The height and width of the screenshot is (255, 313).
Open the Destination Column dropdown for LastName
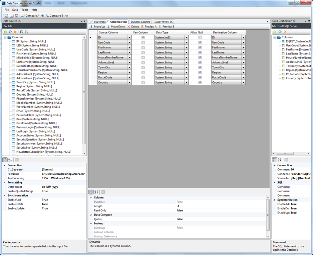243,52
